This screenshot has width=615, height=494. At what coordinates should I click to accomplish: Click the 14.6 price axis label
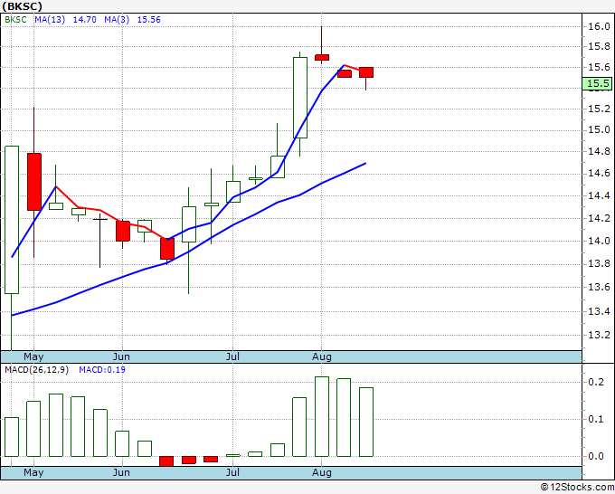pos(599,174)
